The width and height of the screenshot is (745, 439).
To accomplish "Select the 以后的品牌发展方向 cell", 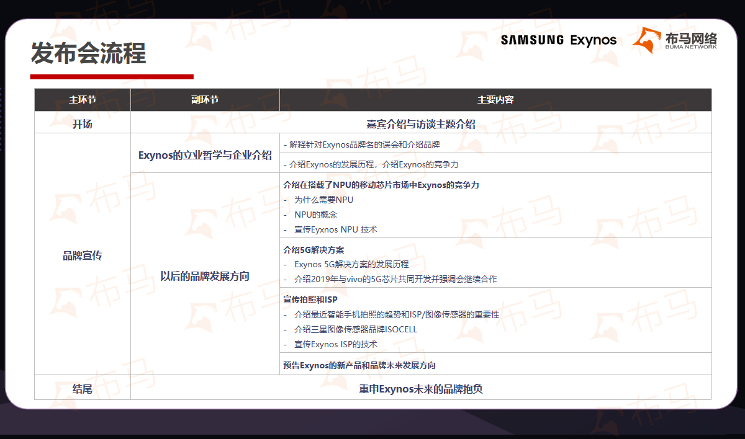I will (x=205, y=276).
